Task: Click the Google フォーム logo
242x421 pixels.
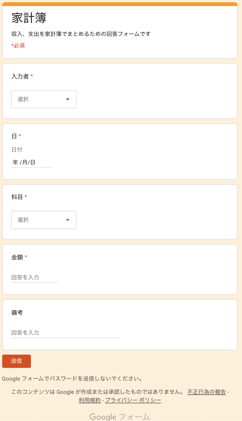Action: coord(119,417)
